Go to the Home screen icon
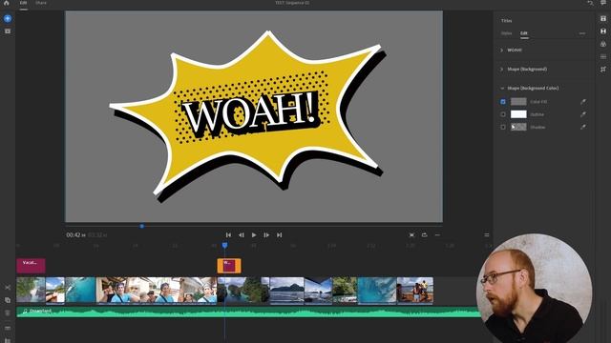 tap(7, 3)
